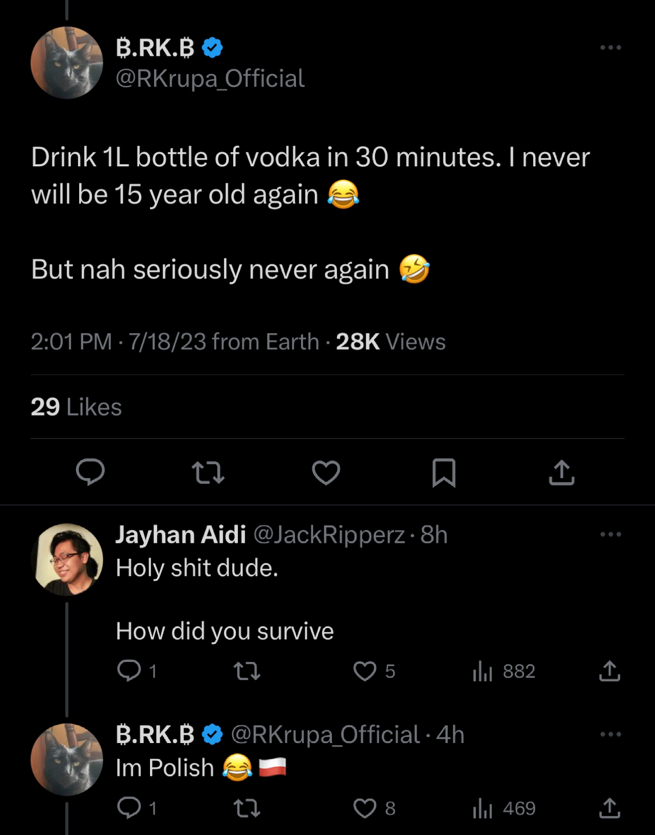The image size is (655, 835).
Task: Share Jayhan Aidi's reply
Action: pyautogui.click(x=609, y=671)
